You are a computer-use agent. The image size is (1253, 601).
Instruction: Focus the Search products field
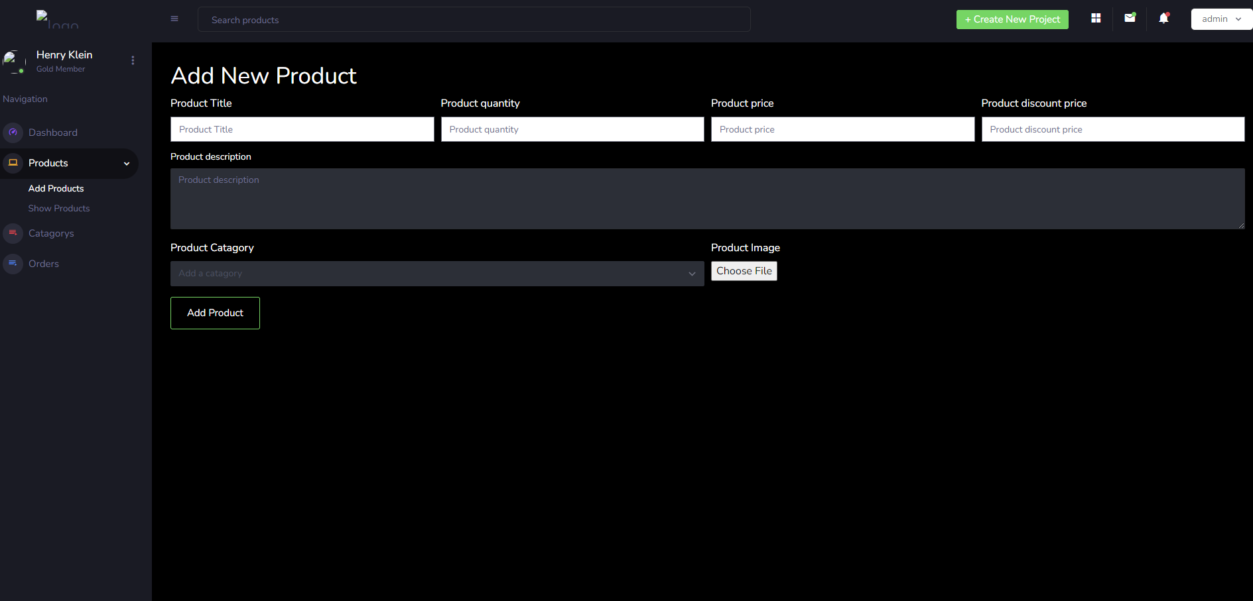pyautogui.click(x=474, y=19)
